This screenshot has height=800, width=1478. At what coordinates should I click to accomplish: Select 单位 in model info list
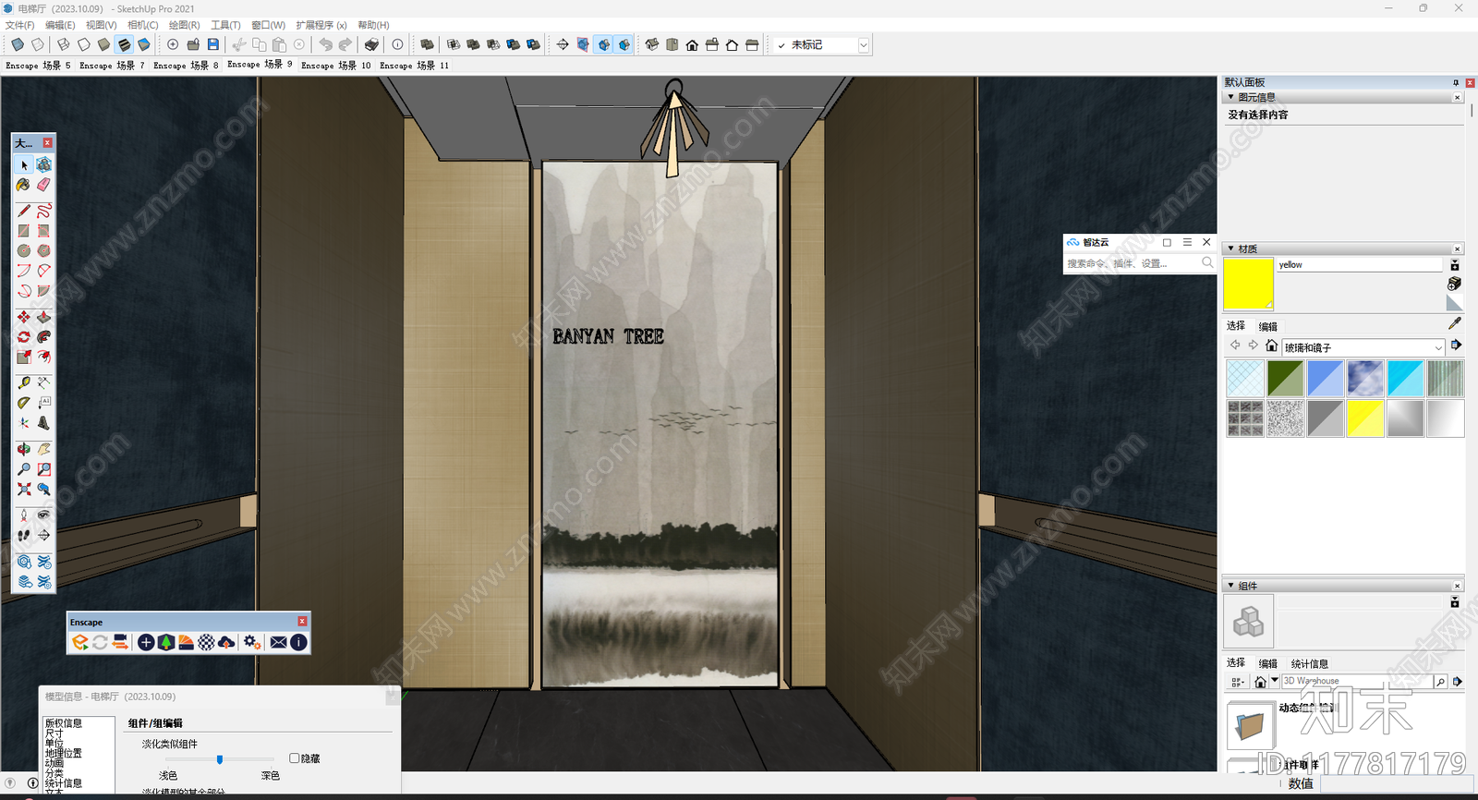55,743
